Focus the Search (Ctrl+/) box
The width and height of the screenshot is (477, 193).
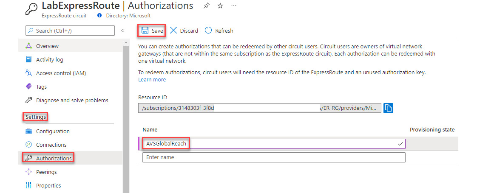pos(70,31)
